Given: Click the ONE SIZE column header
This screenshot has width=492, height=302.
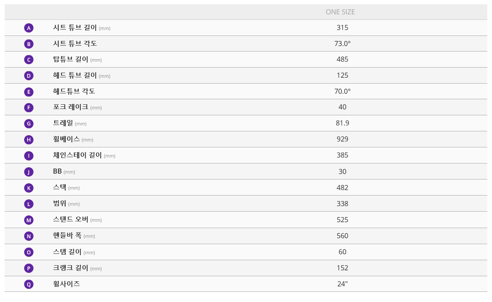Looking at the screenshot, I should [340, 12].
